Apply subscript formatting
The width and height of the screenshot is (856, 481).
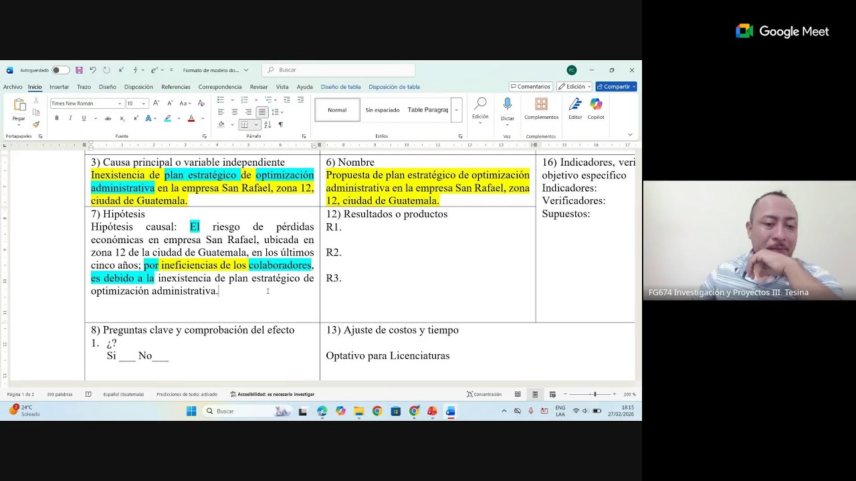[122, 118]
